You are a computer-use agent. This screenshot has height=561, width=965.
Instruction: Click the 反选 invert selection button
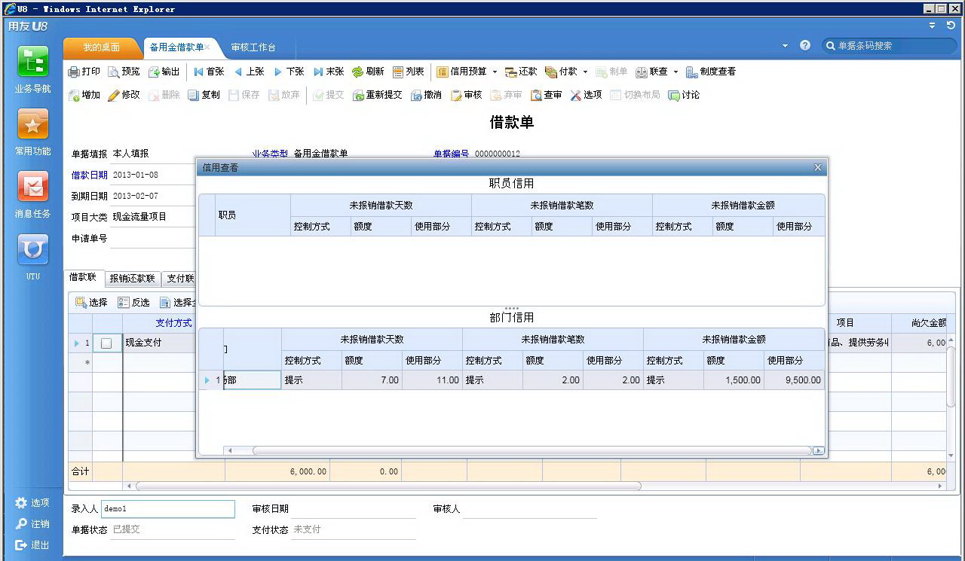pyautogui.click(x=133, y=302)
